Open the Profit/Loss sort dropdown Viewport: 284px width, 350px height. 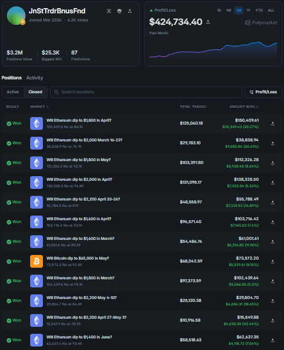pyautogui.click(x=263, y=92)
